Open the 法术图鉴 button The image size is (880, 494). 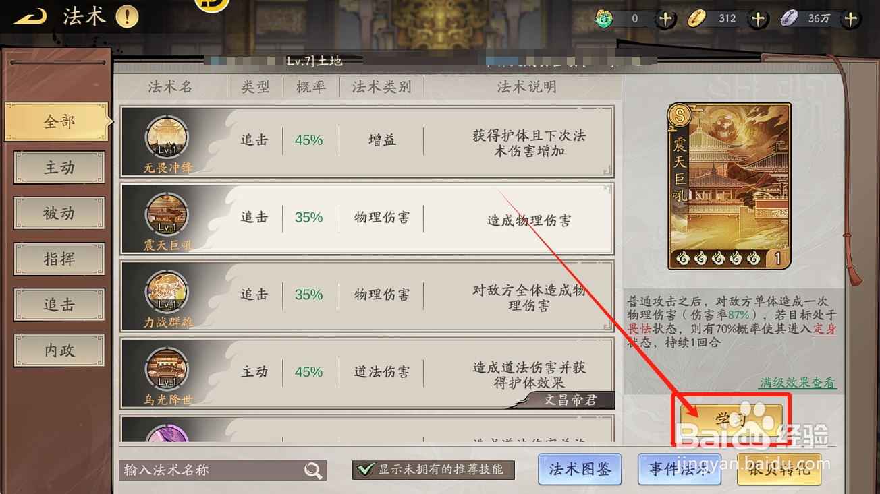[x=580, y=469]
